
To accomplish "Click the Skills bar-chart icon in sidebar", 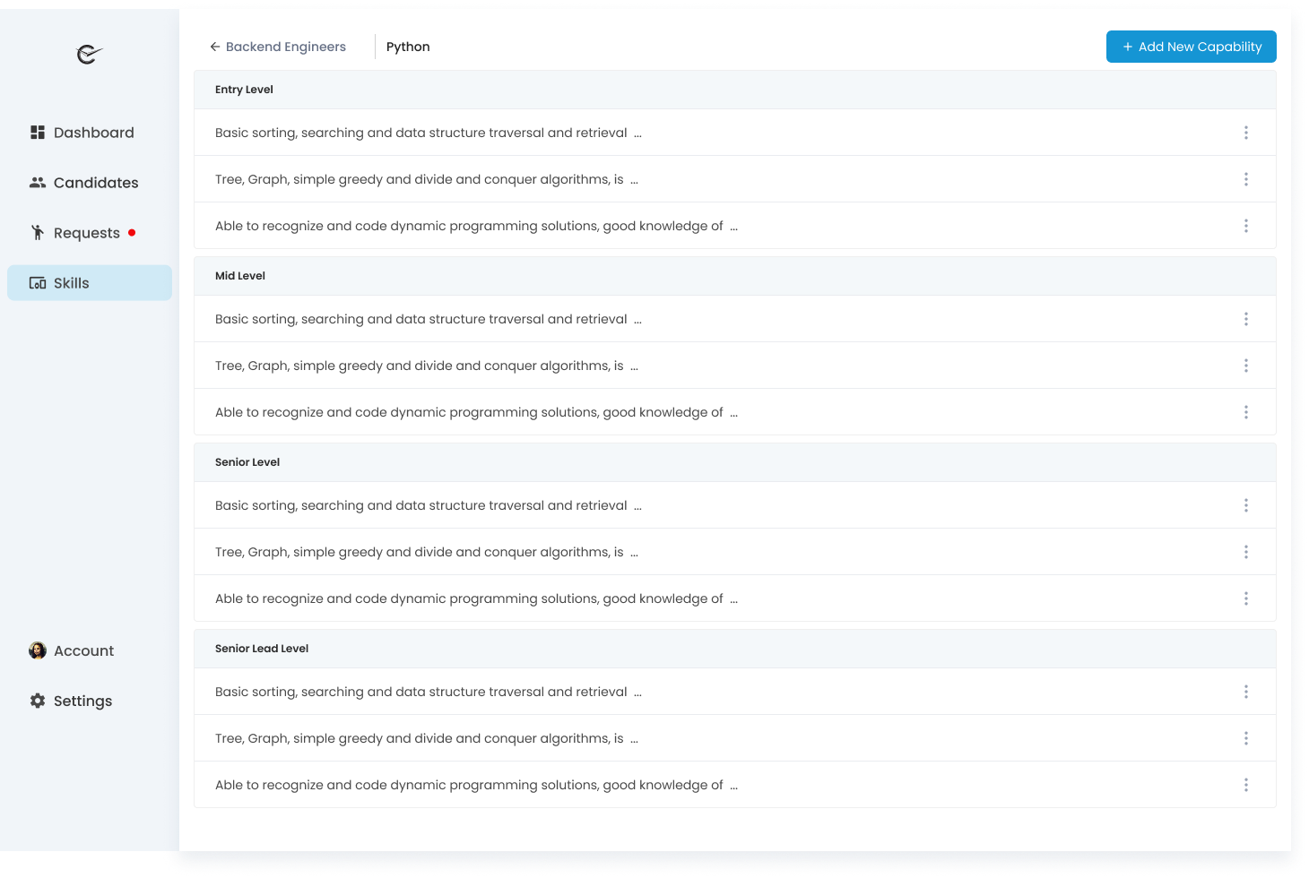I will [37, 282].
